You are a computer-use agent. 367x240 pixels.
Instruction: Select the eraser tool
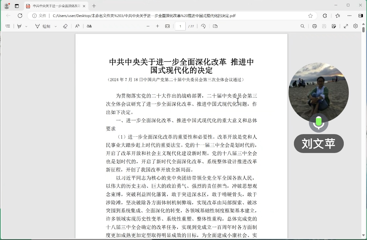65,26
